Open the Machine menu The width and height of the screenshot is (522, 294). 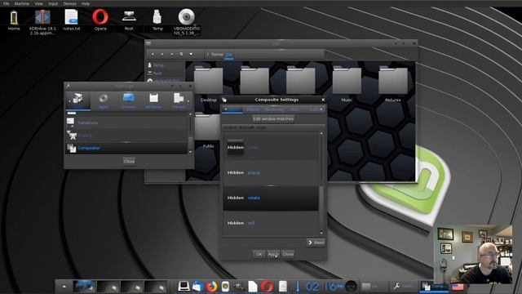[x=22, y=3]
